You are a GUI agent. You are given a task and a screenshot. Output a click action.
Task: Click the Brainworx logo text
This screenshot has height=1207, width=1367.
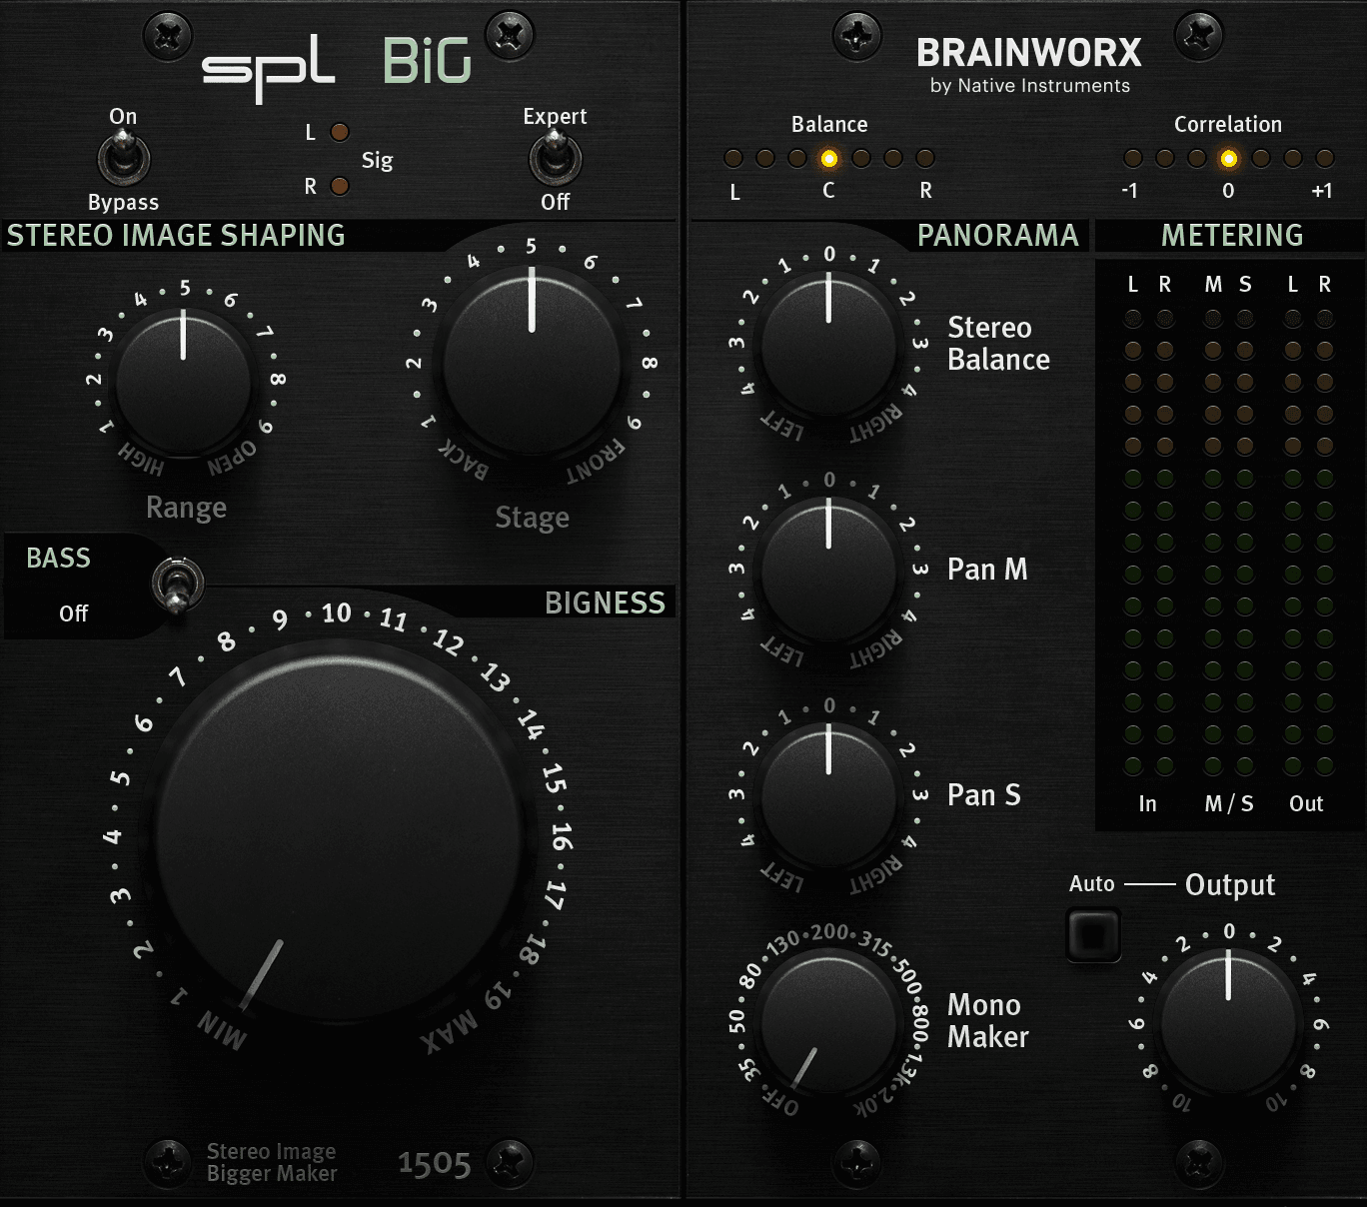click(1029, 52)
